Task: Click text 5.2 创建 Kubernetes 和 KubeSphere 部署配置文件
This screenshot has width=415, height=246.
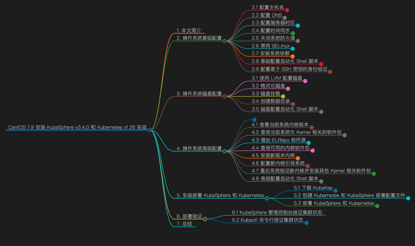Action: tap(350, 195)
